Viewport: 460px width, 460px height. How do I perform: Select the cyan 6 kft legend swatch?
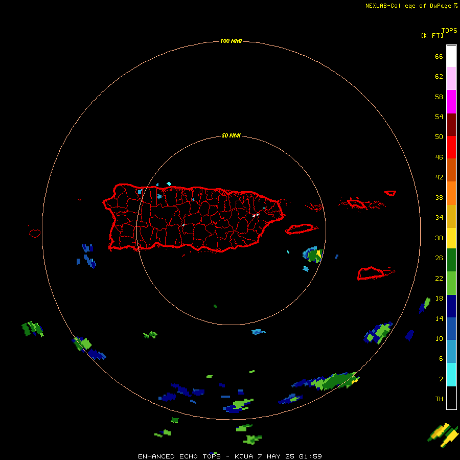tap(451, 375)
